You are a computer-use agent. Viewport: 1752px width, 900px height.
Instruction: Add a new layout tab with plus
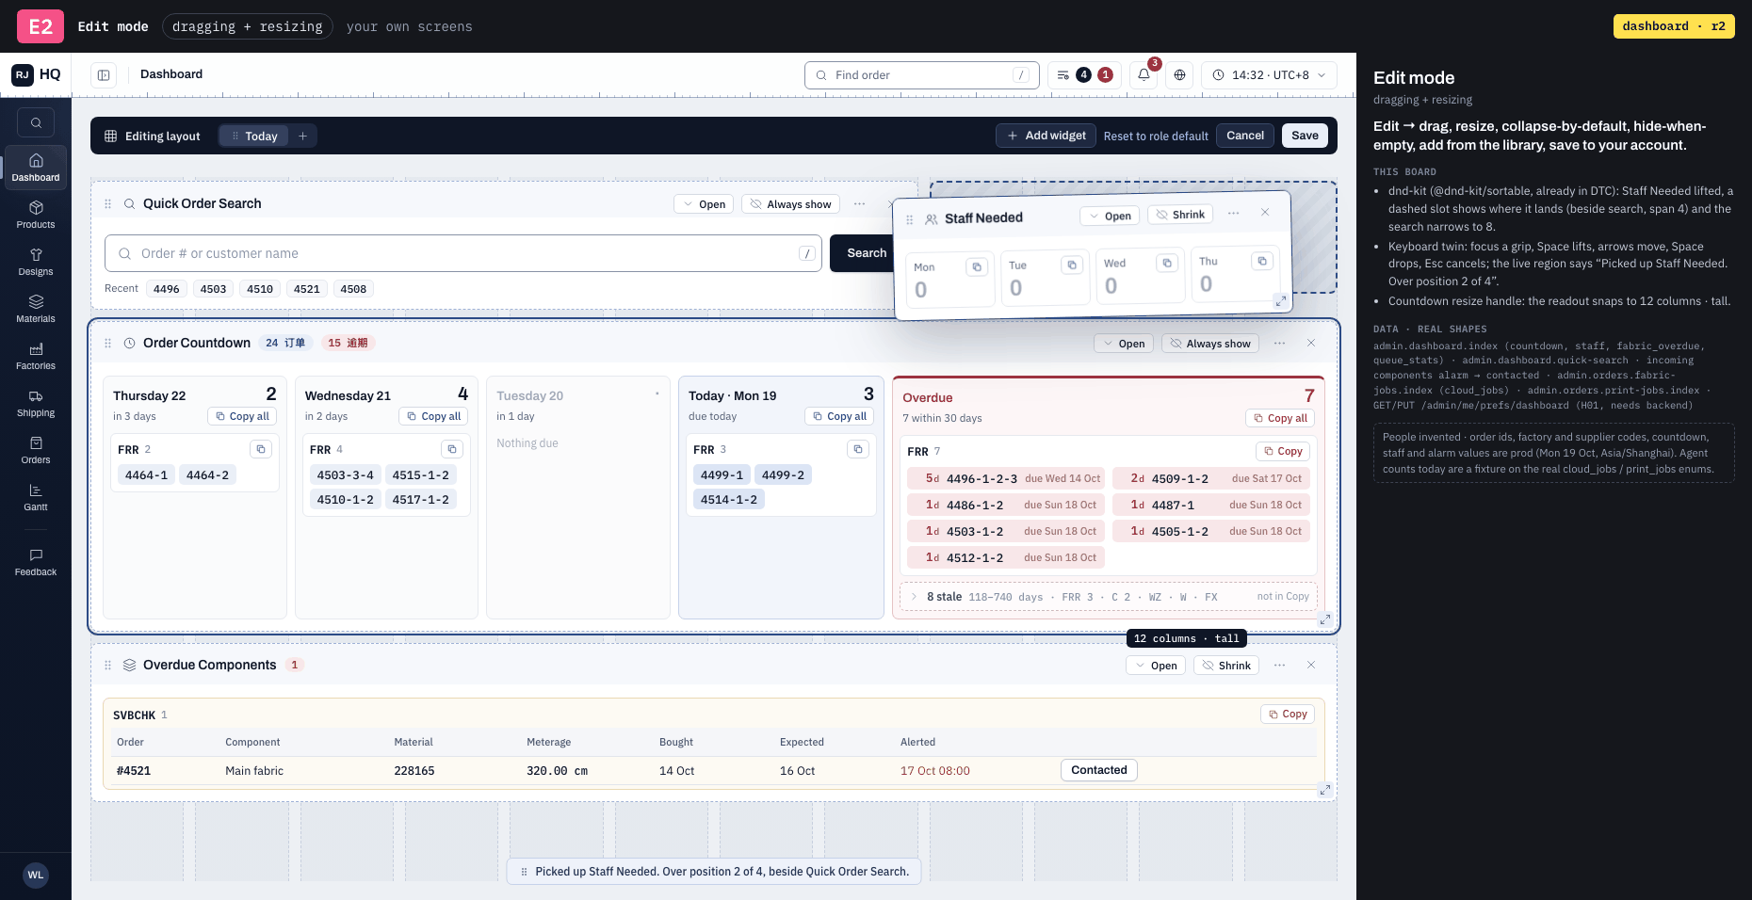coord(303,137)
